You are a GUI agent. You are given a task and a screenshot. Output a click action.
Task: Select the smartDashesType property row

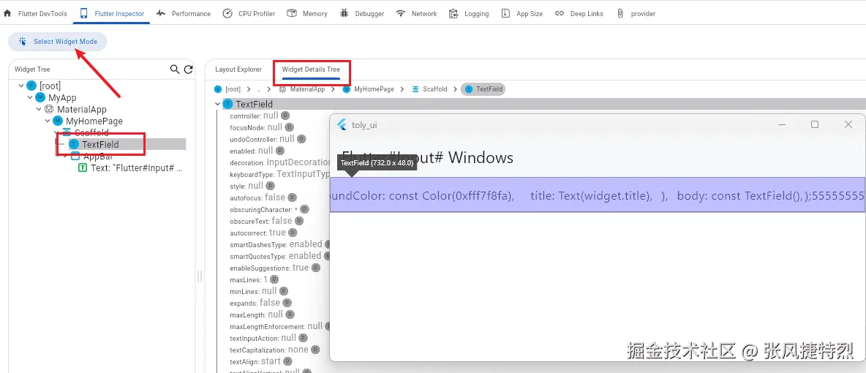(279, 244)
